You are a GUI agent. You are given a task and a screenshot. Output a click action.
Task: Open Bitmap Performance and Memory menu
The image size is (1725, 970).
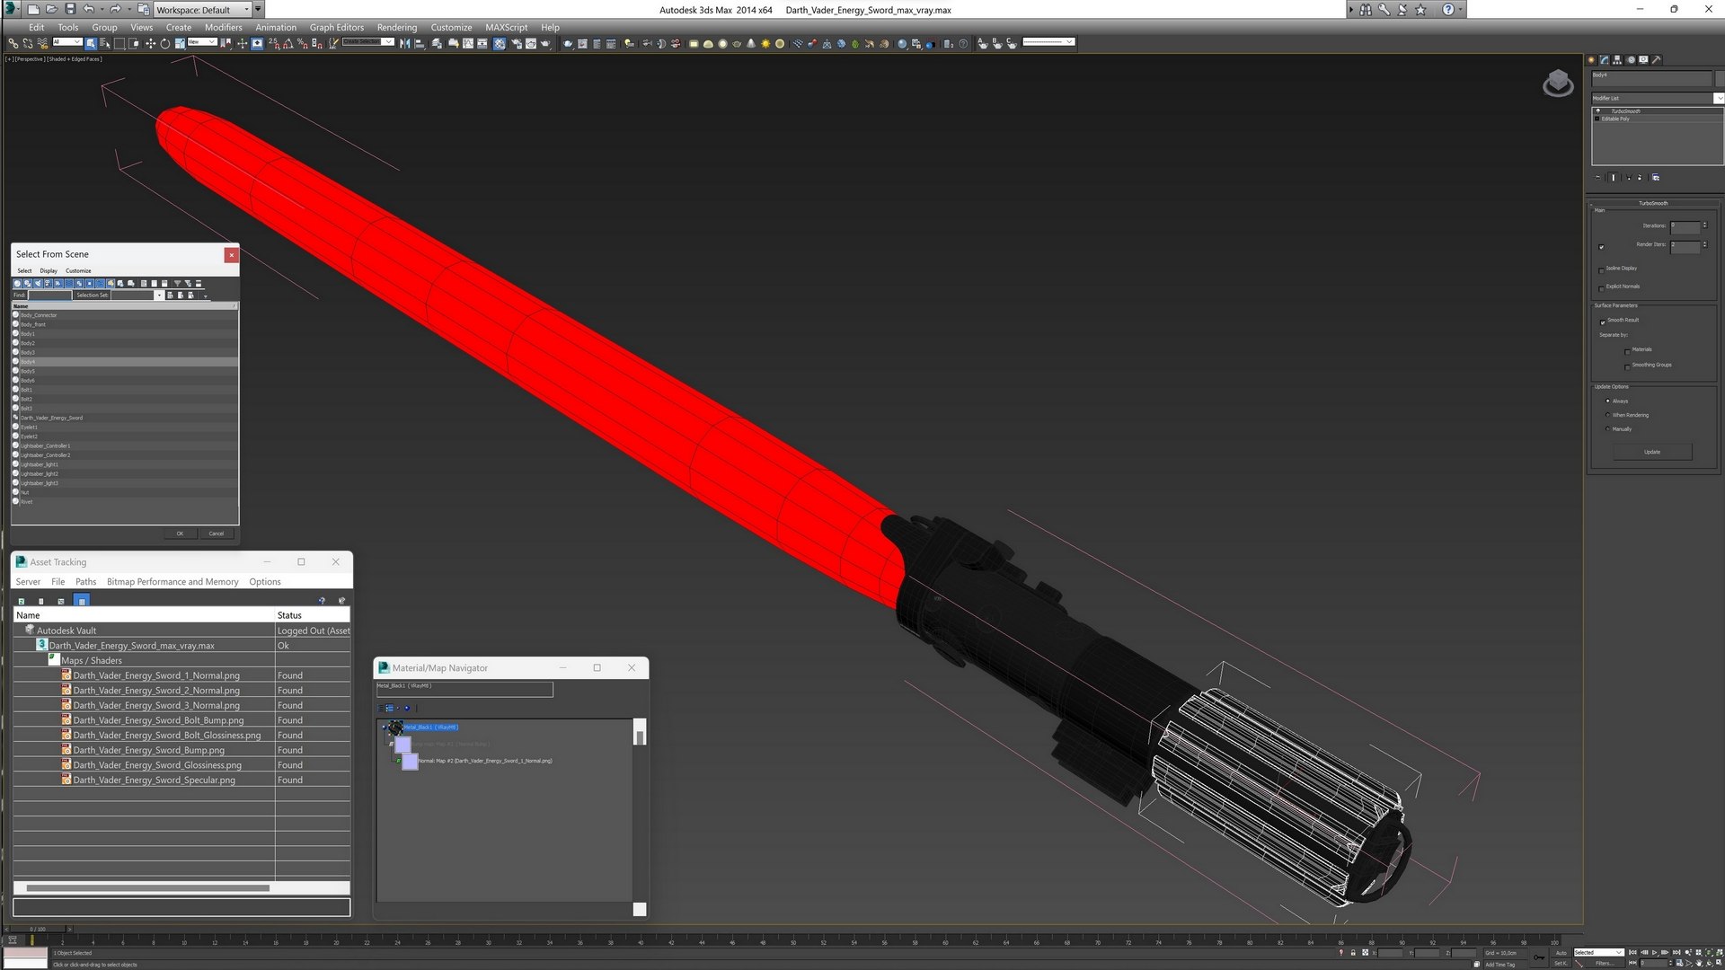click(x=172, y=582)
